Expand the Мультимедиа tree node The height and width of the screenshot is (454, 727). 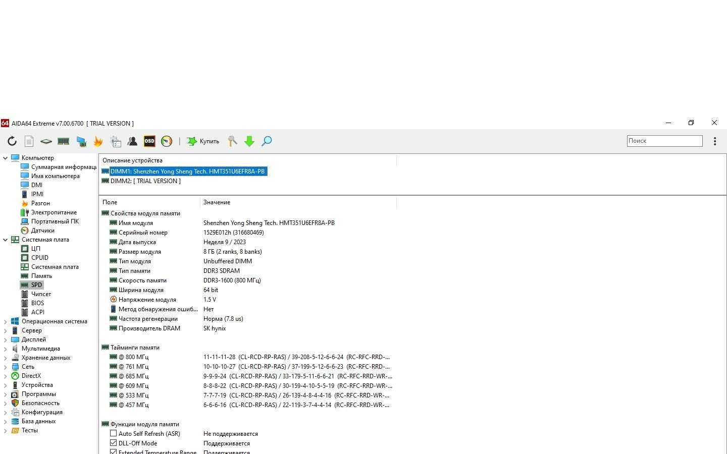click(5, 349)
